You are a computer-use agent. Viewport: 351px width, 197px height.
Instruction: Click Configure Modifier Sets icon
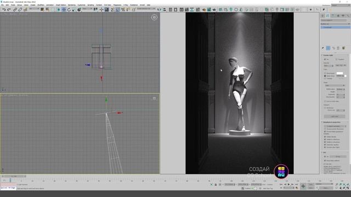pos(343,48)
